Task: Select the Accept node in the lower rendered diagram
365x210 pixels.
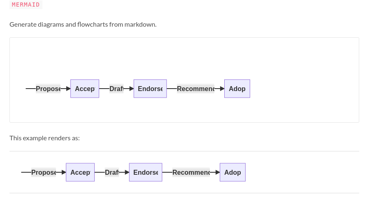Action: [x=80, y=172]
